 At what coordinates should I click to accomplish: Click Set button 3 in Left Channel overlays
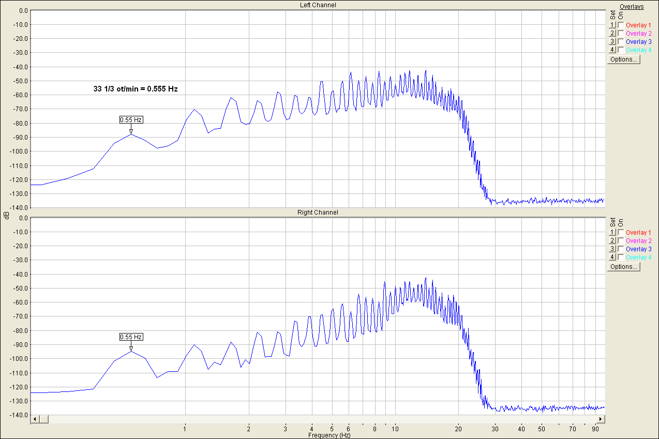(x=612, y=41)
